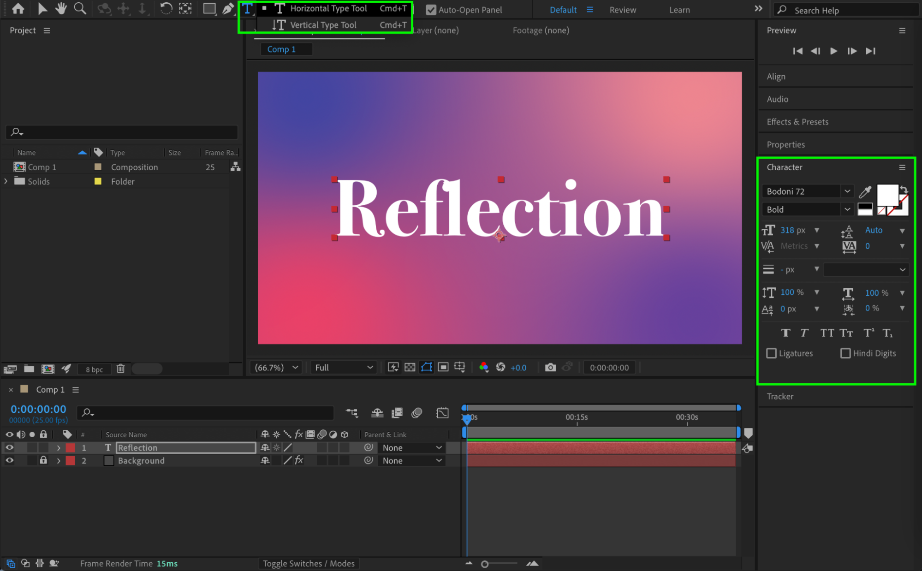Uncheck Auto-Open Panel checkbox
Screen dimensions: 922x571
pyautogui.click(x=431, y=10)
